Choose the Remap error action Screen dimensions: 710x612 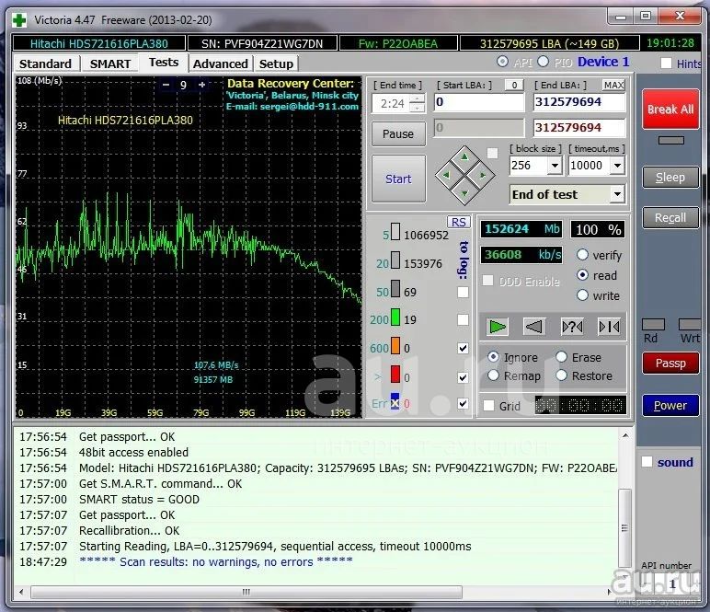tap(493, 375)
